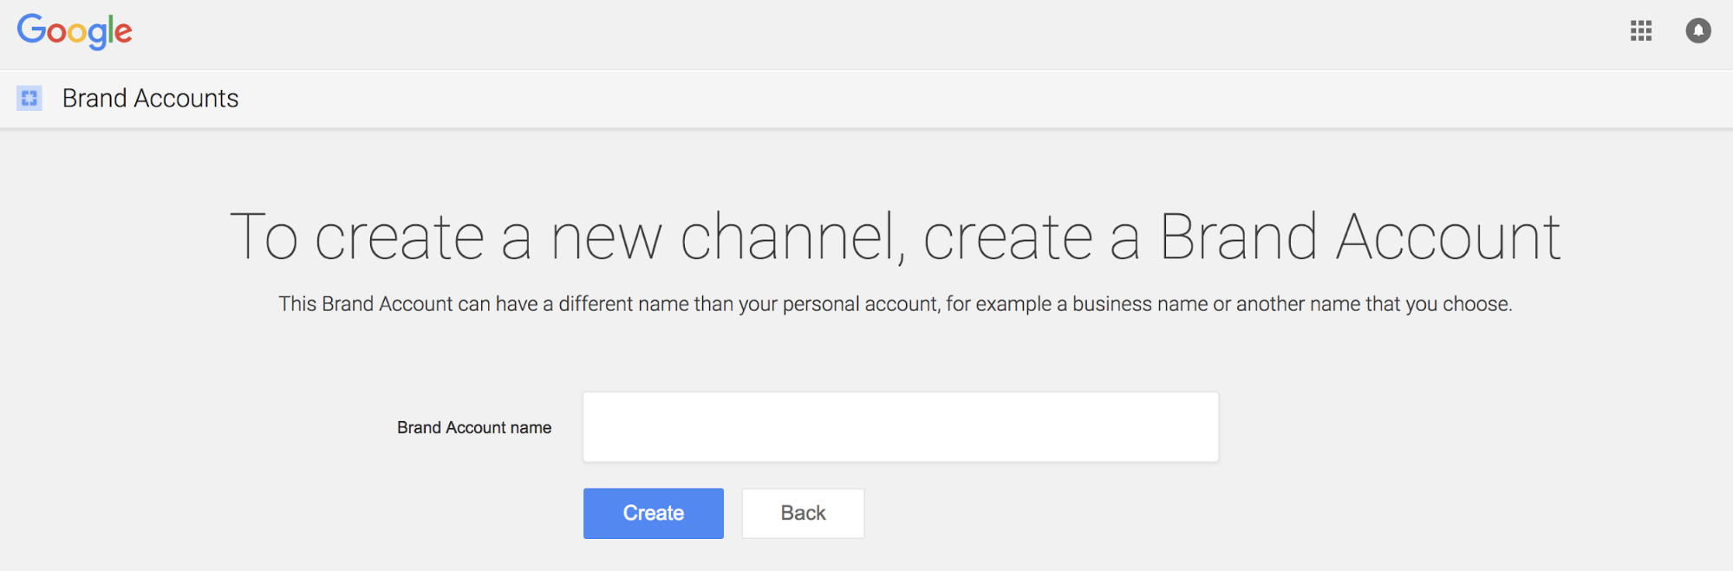Return to Google home via logo
This screenshot has width=1733, height=571.
[x=75, y=32]
